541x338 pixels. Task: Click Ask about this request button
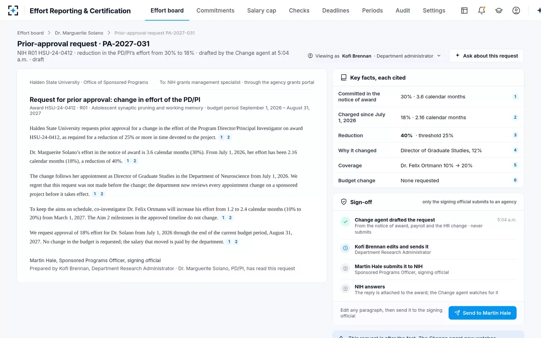tap(487, 56)
